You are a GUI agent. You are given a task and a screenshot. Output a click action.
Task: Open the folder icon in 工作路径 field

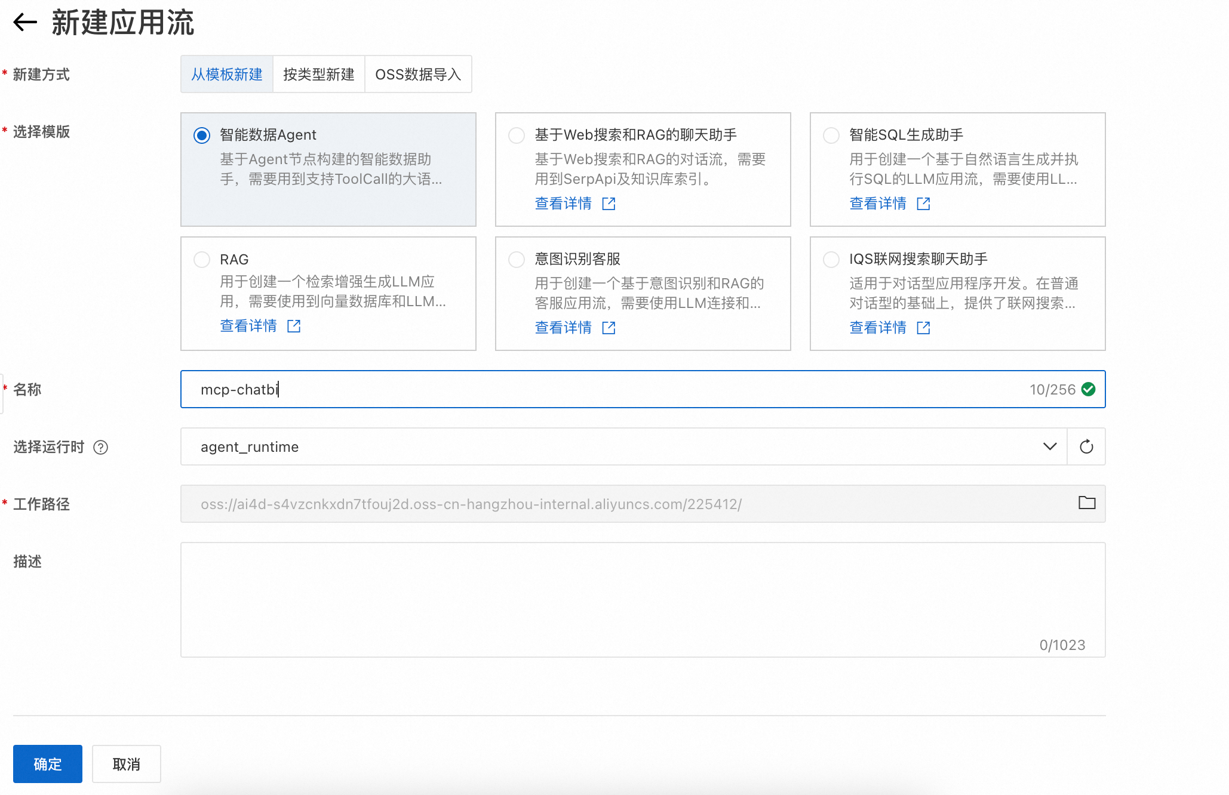1086,503
